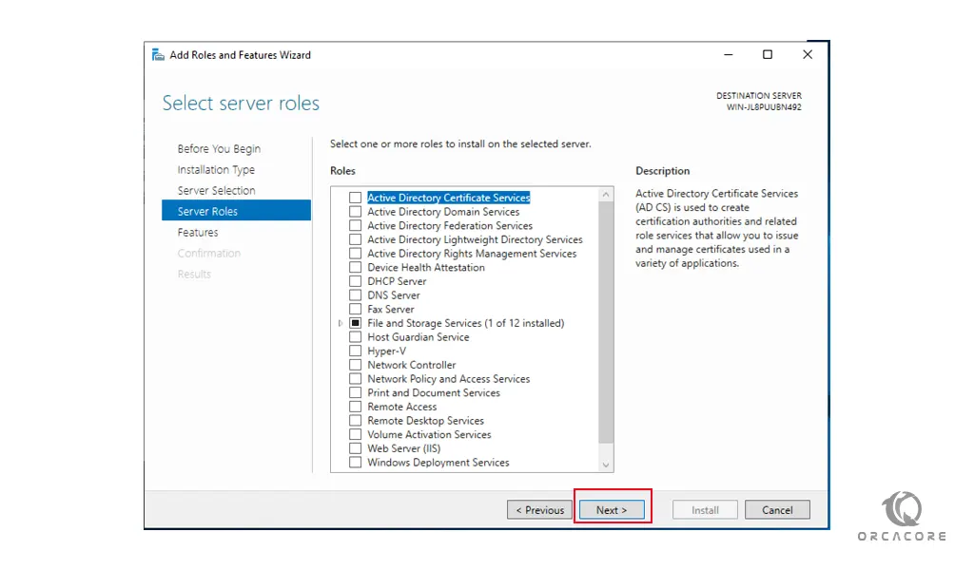The width and height of the screenshot is (974, 570).
Task: Click the roles list scrollbar thumb
Action: click(606, 322)
